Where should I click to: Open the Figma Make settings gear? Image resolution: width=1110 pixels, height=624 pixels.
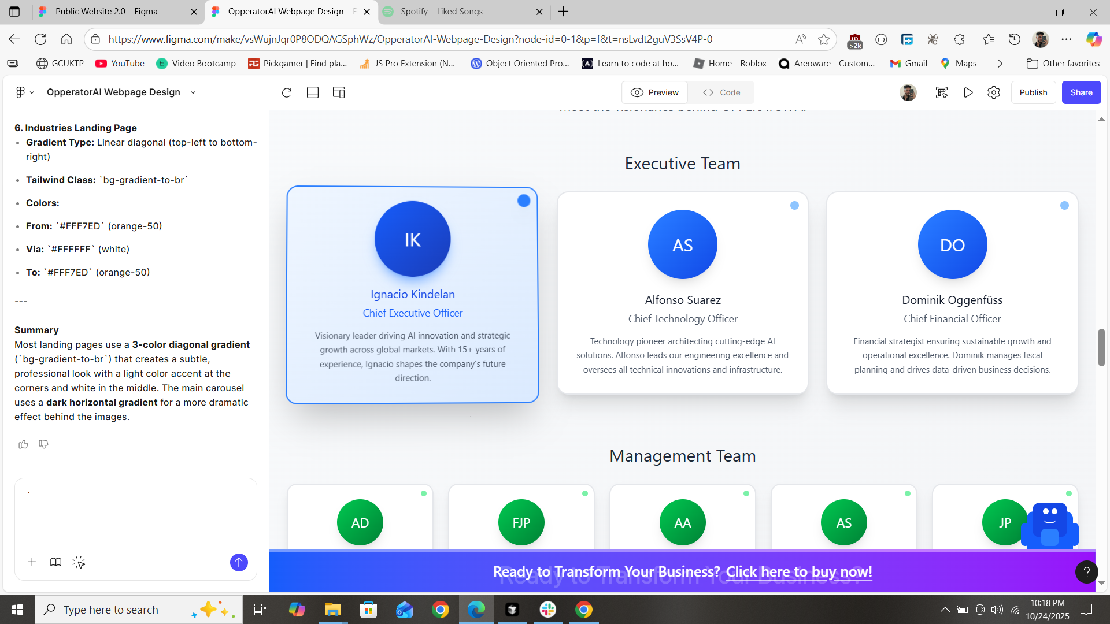point(994,92)
